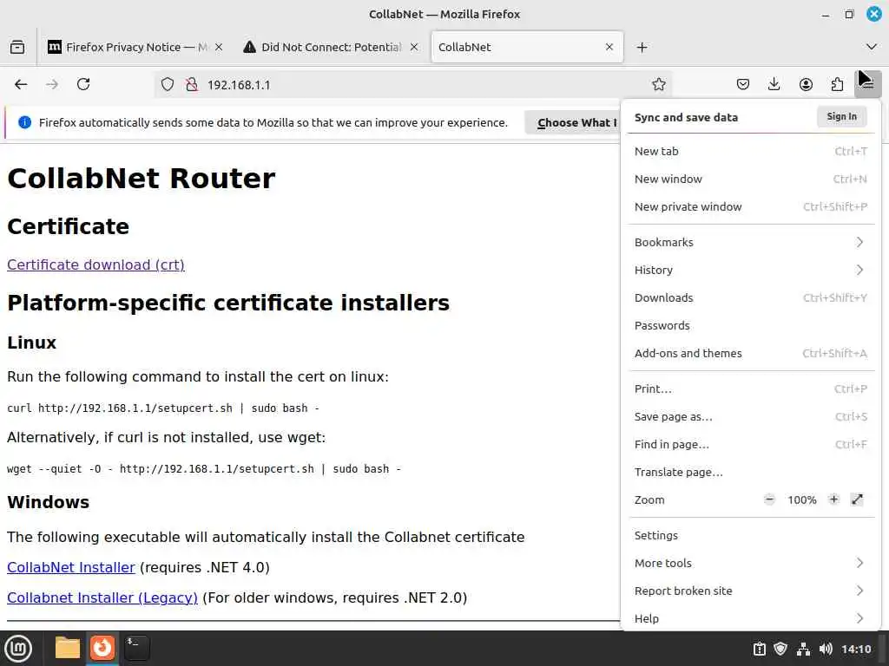Click the update manager tray icon
This screenshot has height=666, width=889.
click(759, 649)
